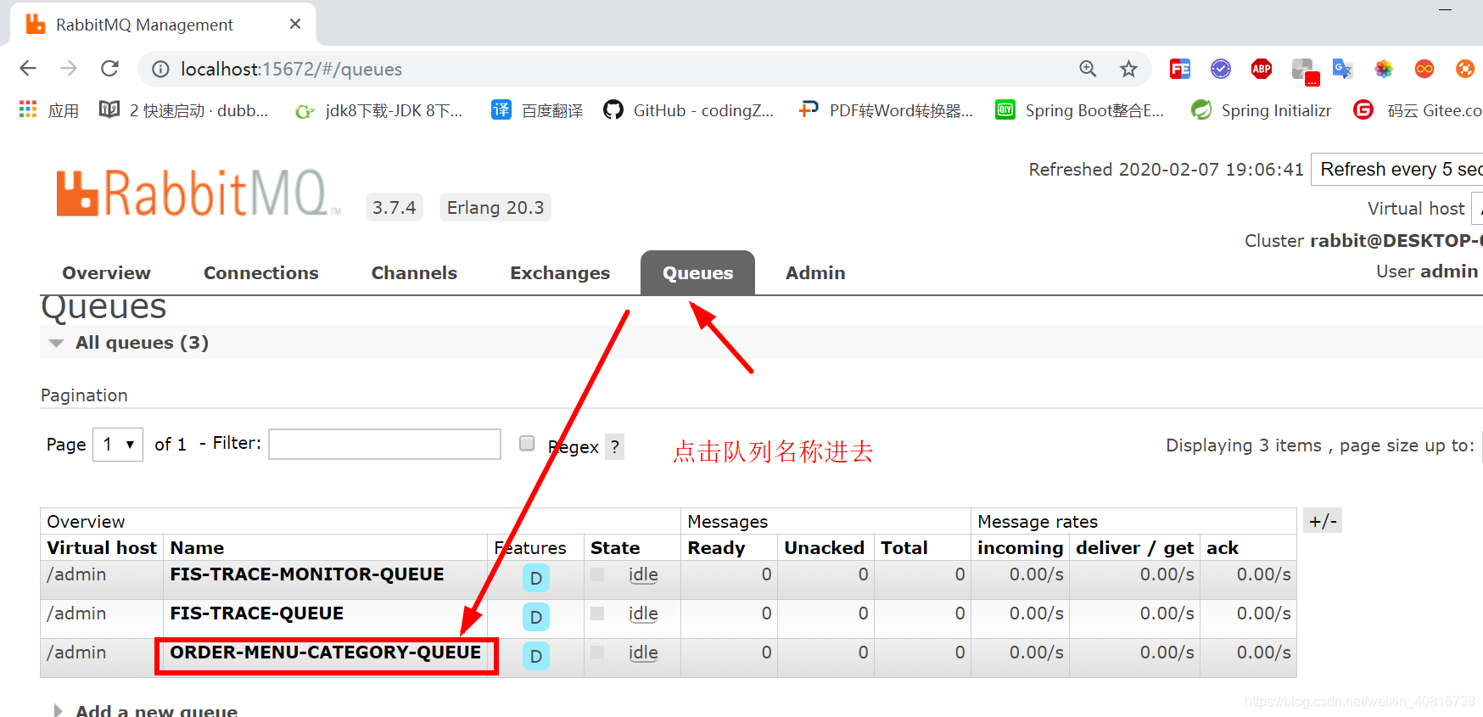Open the Google Translate extension
This screenshot has height=717, width=1483.
pos(1342,69)
